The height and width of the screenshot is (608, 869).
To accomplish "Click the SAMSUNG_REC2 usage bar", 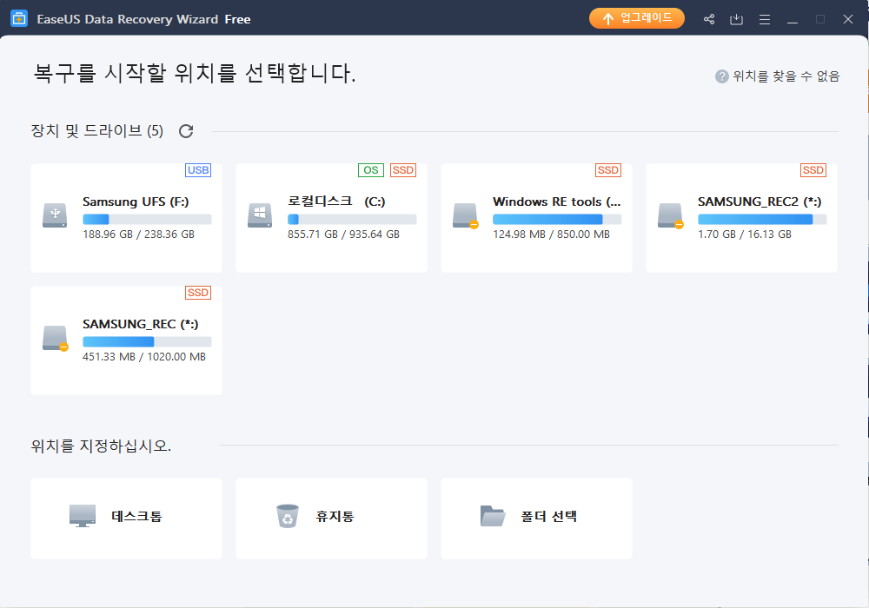I will pyautogui.click(x=762, y=219).
